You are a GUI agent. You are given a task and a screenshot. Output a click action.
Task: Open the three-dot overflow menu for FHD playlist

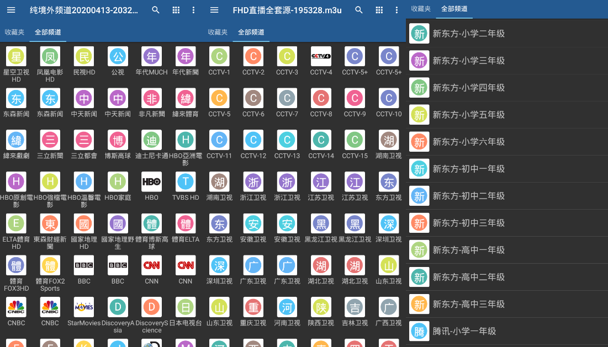click(x=396, y=10)
